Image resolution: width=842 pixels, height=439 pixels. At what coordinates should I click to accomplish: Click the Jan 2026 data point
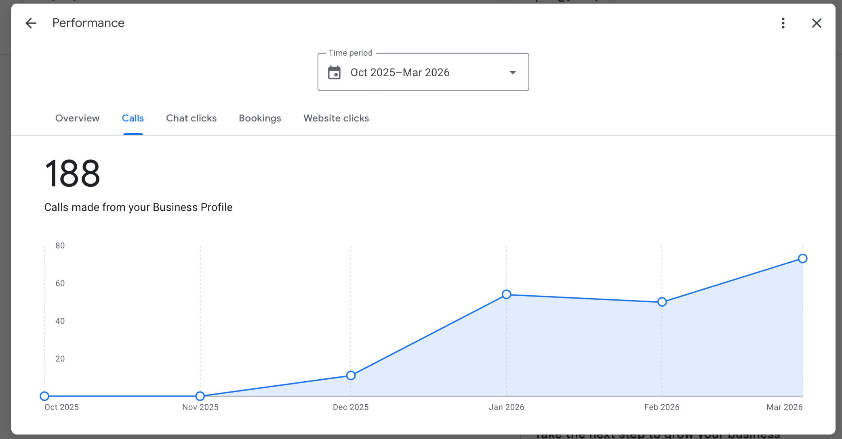pos(506,295)
